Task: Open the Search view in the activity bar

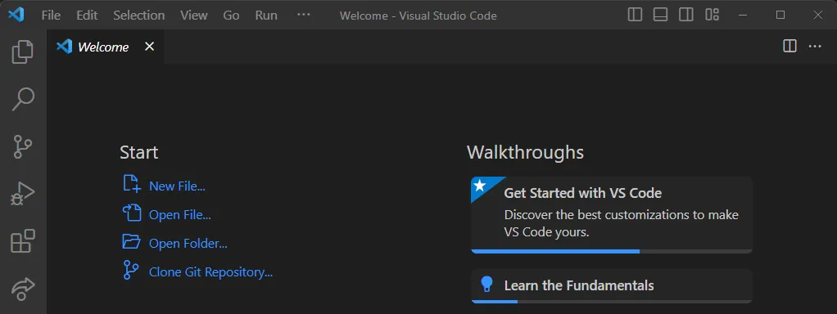Action: [x=23, y=99]
